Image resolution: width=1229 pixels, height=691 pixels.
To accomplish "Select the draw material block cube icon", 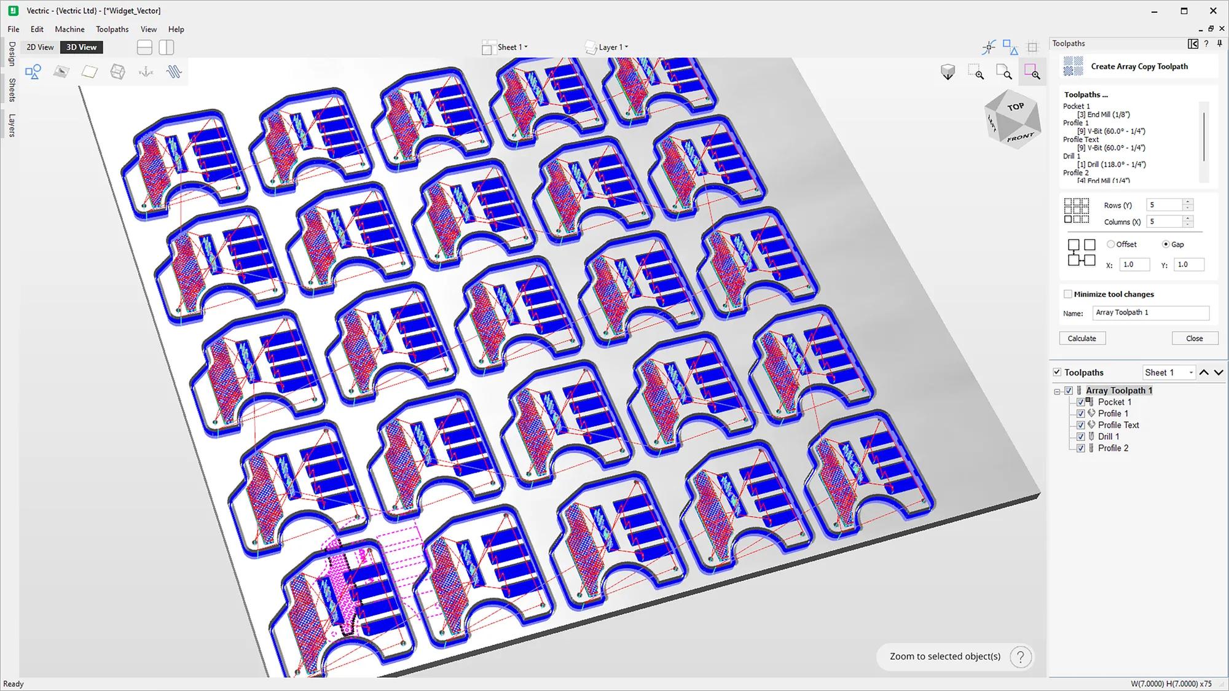I will tap(117, 72).
